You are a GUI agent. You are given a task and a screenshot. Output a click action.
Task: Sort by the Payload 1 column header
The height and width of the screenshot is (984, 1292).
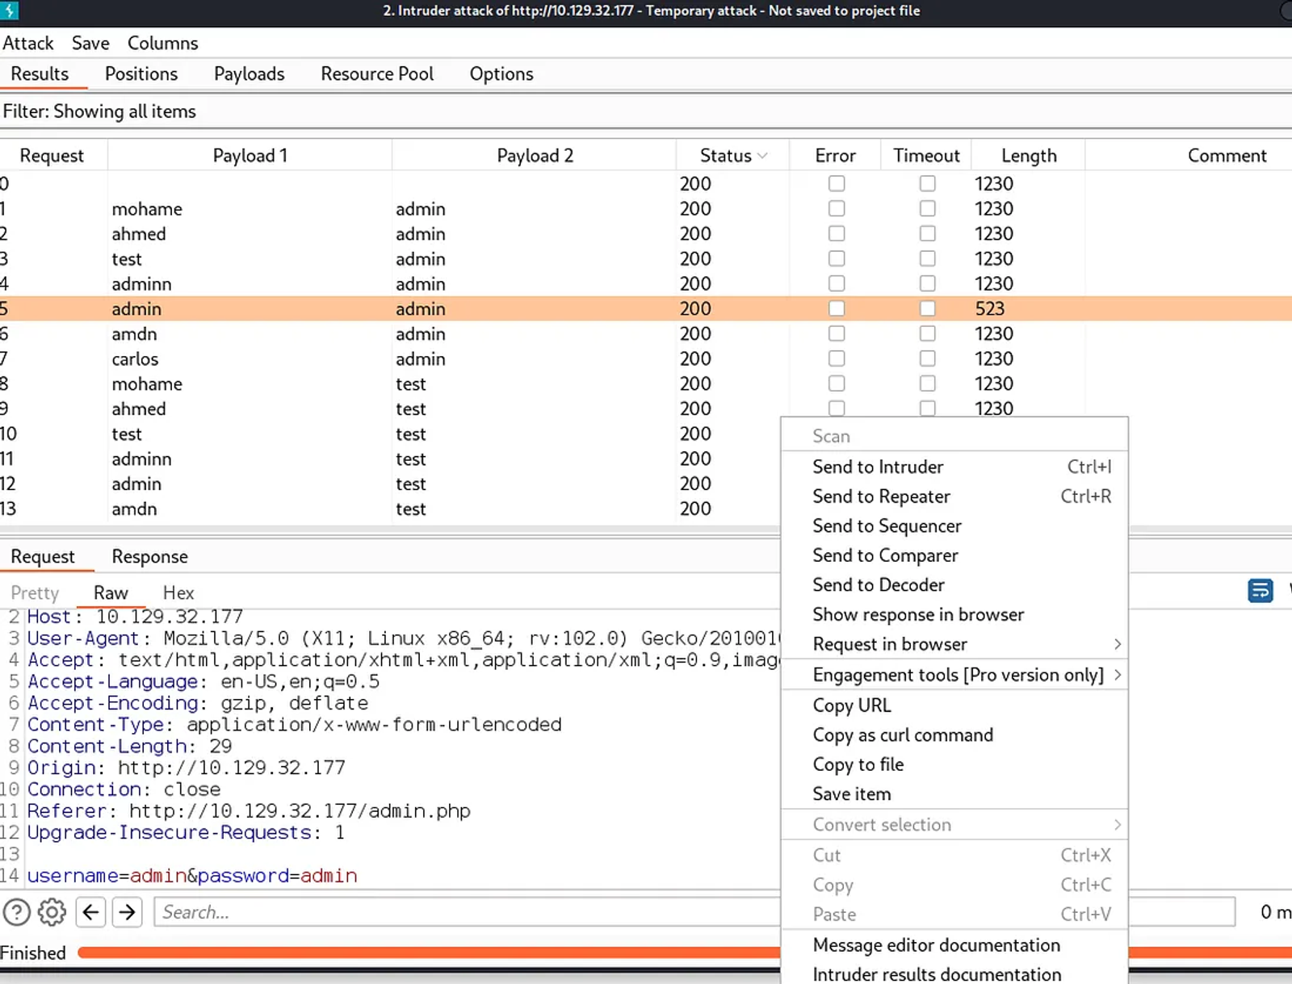point(250,156)
